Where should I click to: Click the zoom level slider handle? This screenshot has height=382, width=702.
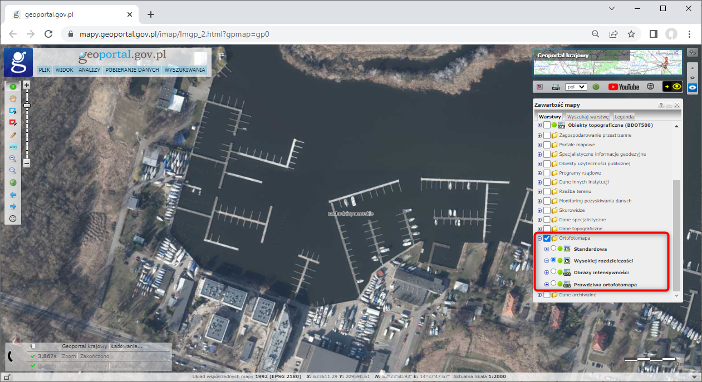pos(26,105)
